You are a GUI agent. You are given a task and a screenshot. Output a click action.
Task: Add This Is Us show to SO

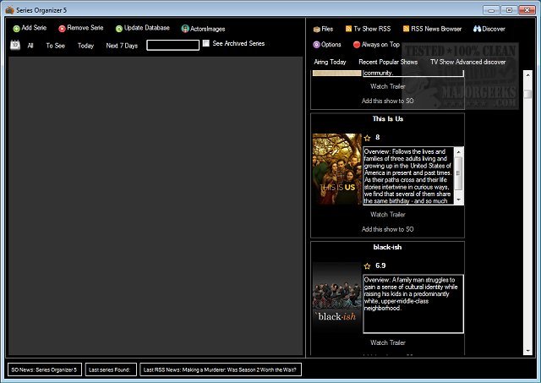tap(387, 229)
